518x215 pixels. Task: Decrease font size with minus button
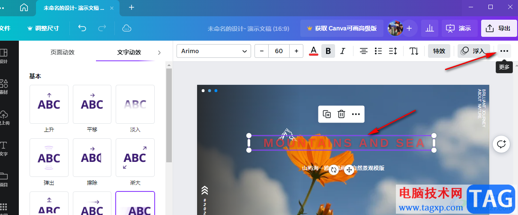(261, 51)
